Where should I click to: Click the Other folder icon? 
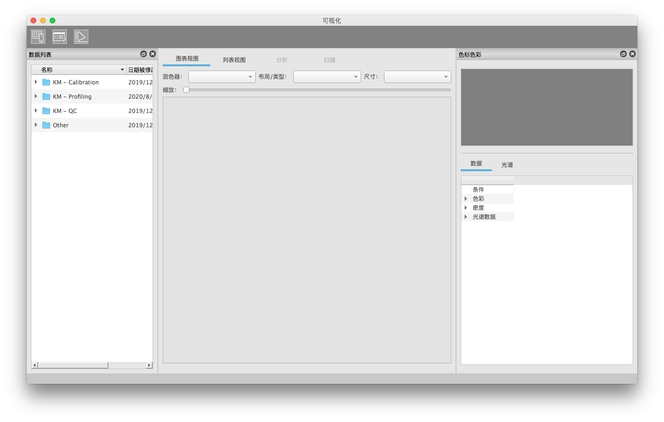pyautogui.click(x=46, y=125)
